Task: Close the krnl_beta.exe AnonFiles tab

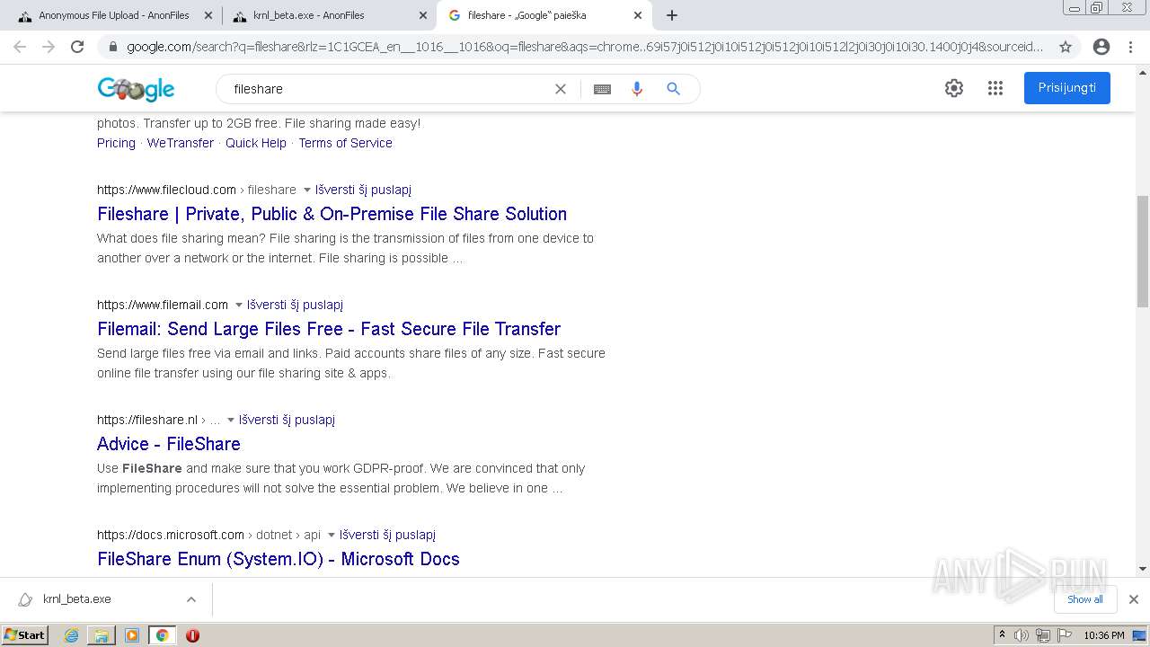Action: pos(422,15)
